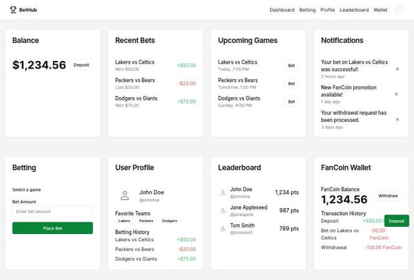Viewport: 414px width, 280px height.
Task: Click the green Place Bet button
Action: [52, 228]
